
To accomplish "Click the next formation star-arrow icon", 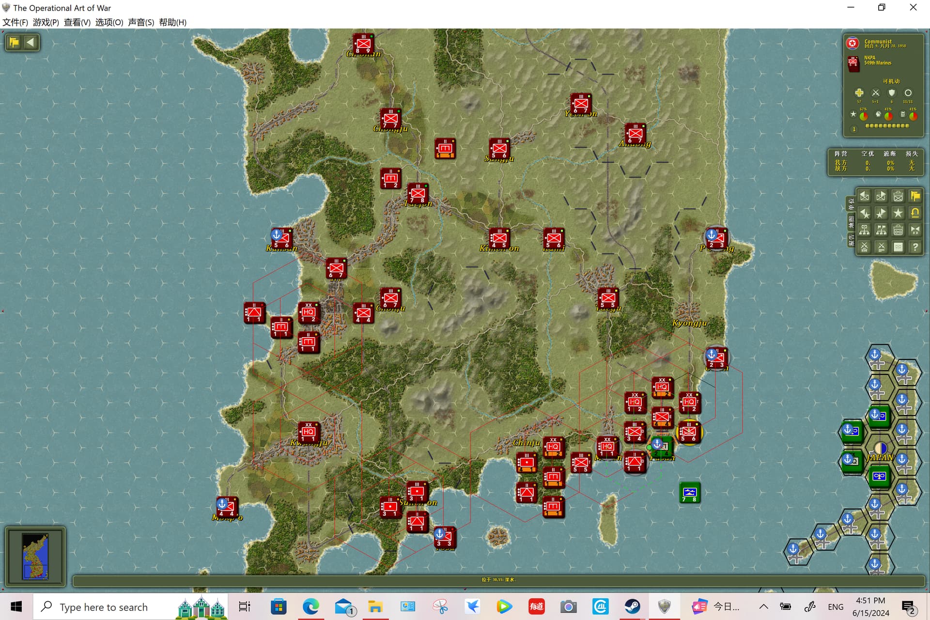I will [881, 213].
